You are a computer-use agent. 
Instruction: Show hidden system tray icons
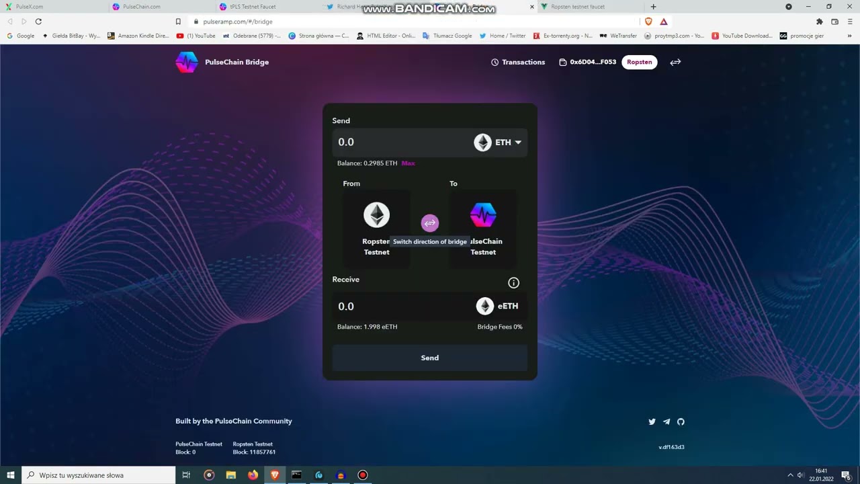pos(790,475)
